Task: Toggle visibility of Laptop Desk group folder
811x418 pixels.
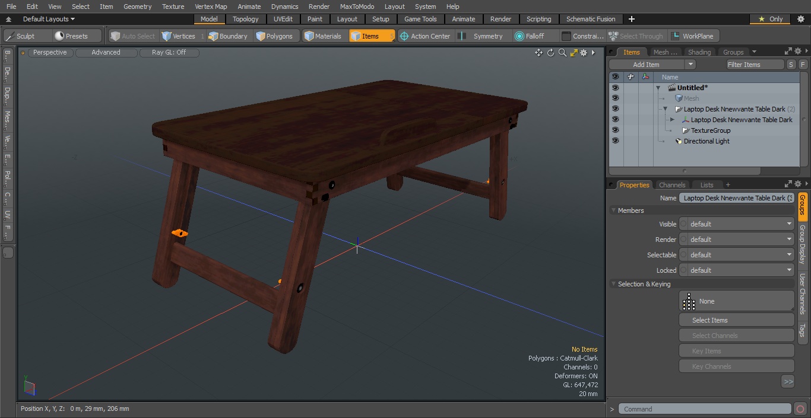Action: 615,109
